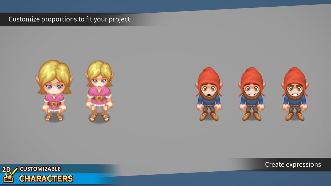Click the slimmer-proportioned blonde elf girl character
The width and height of the screenshot is (331, 186).
pos(100,91)
